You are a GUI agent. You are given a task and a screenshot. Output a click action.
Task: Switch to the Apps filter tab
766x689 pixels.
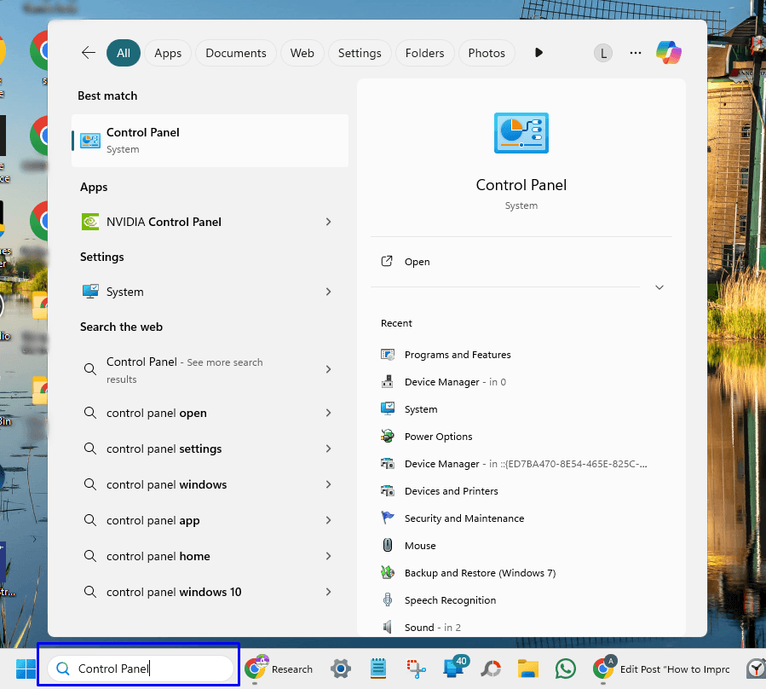[168, 53]
